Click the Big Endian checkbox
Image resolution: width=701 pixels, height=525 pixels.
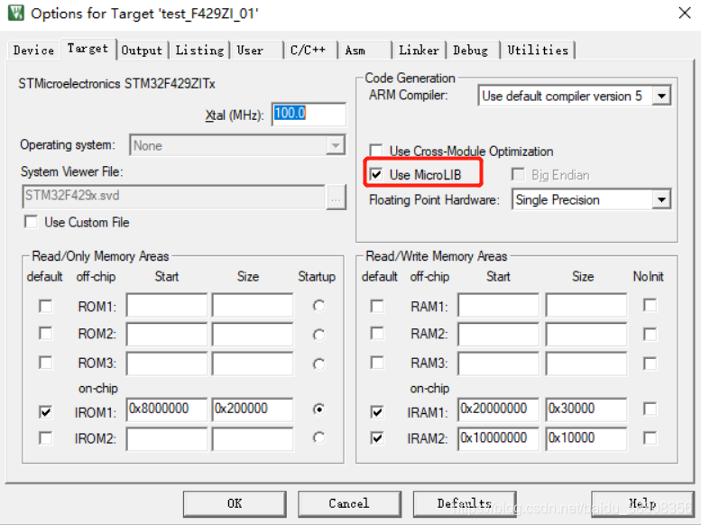(518, 174)
